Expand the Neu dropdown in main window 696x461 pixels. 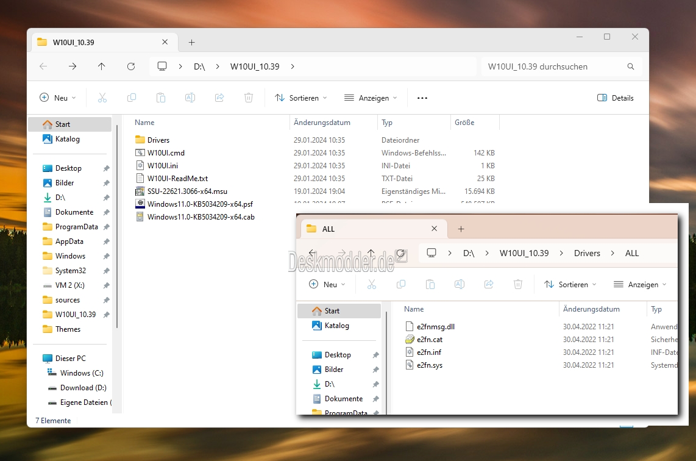coord(58,98)
